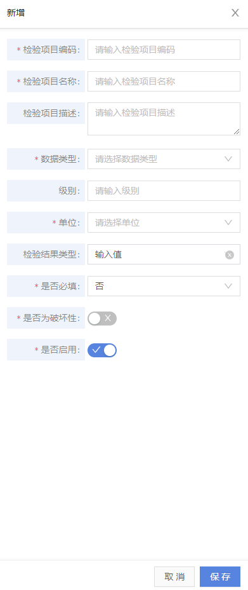
Task: Open the 请选择数据类型 dropdown
Action: [164, 159]
